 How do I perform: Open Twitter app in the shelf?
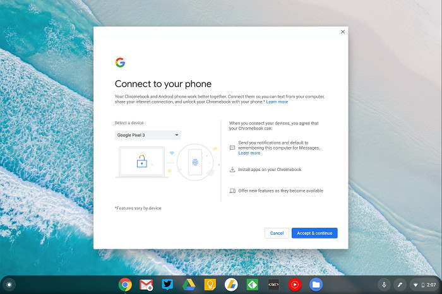point(167,285)
